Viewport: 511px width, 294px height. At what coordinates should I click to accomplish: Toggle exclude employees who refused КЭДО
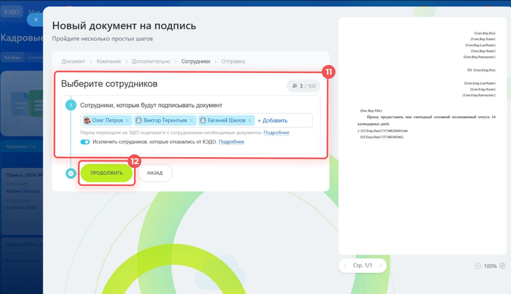click(x=85, y=142)
